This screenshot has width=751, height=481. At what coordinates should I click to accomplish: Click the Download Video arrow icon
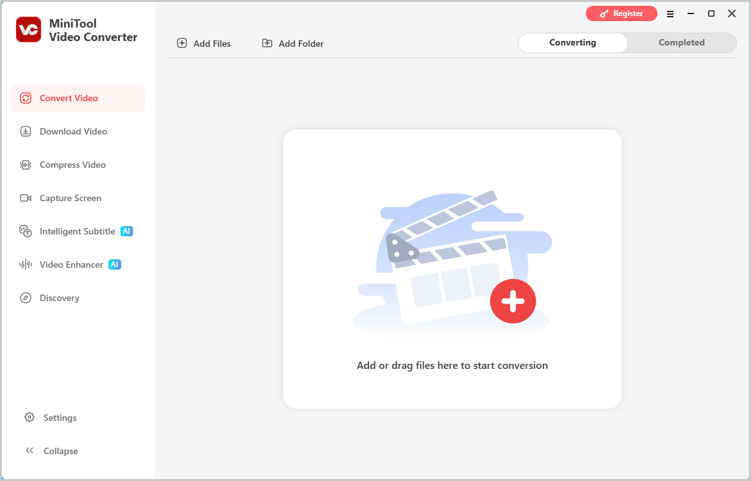coord(26,131)
